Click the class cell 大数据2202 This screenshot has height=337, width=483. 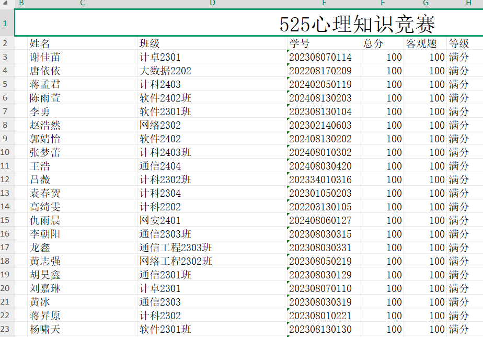pos(165,71)
